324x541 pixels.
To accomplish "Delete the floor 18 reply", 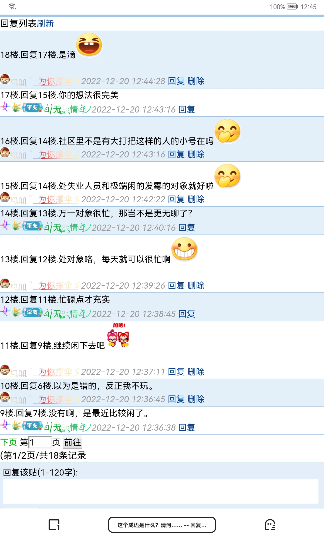I will (196, 81).
